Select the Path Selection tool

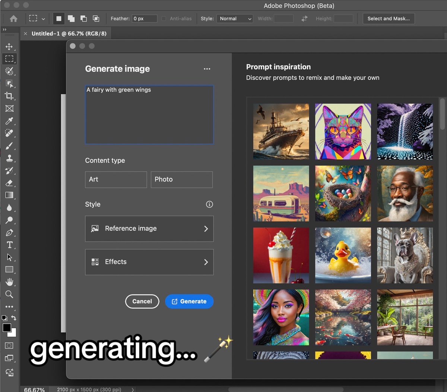coord(9,257)
